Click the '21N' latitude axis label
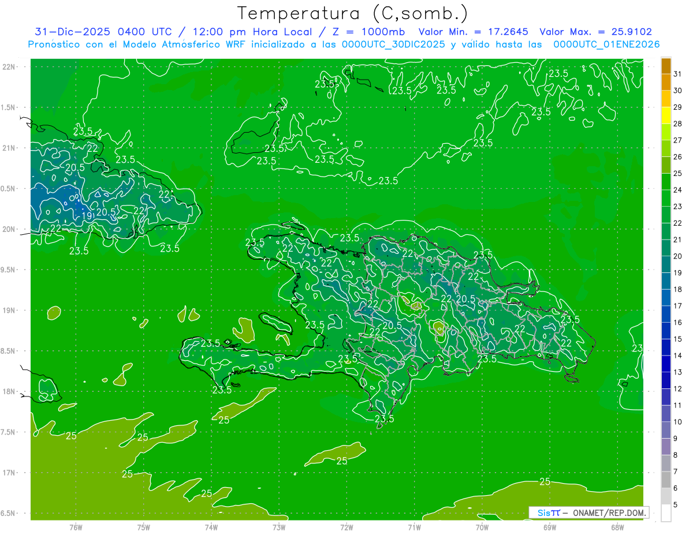The width and height of the screenshot is (693, 535). click(9, 148)
